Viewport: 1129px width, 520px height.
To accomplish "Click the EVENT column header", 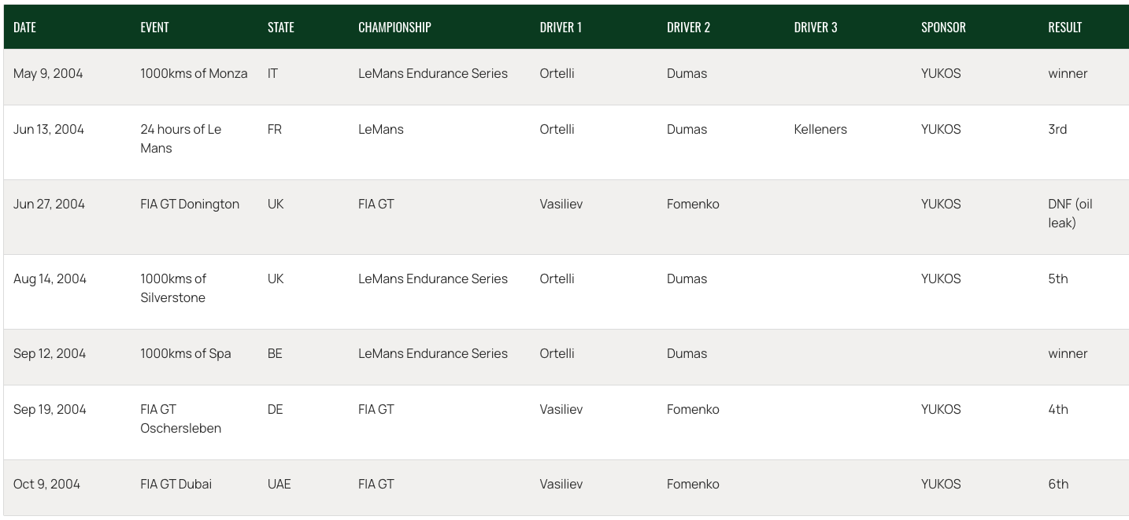I will tap(154, 27).
